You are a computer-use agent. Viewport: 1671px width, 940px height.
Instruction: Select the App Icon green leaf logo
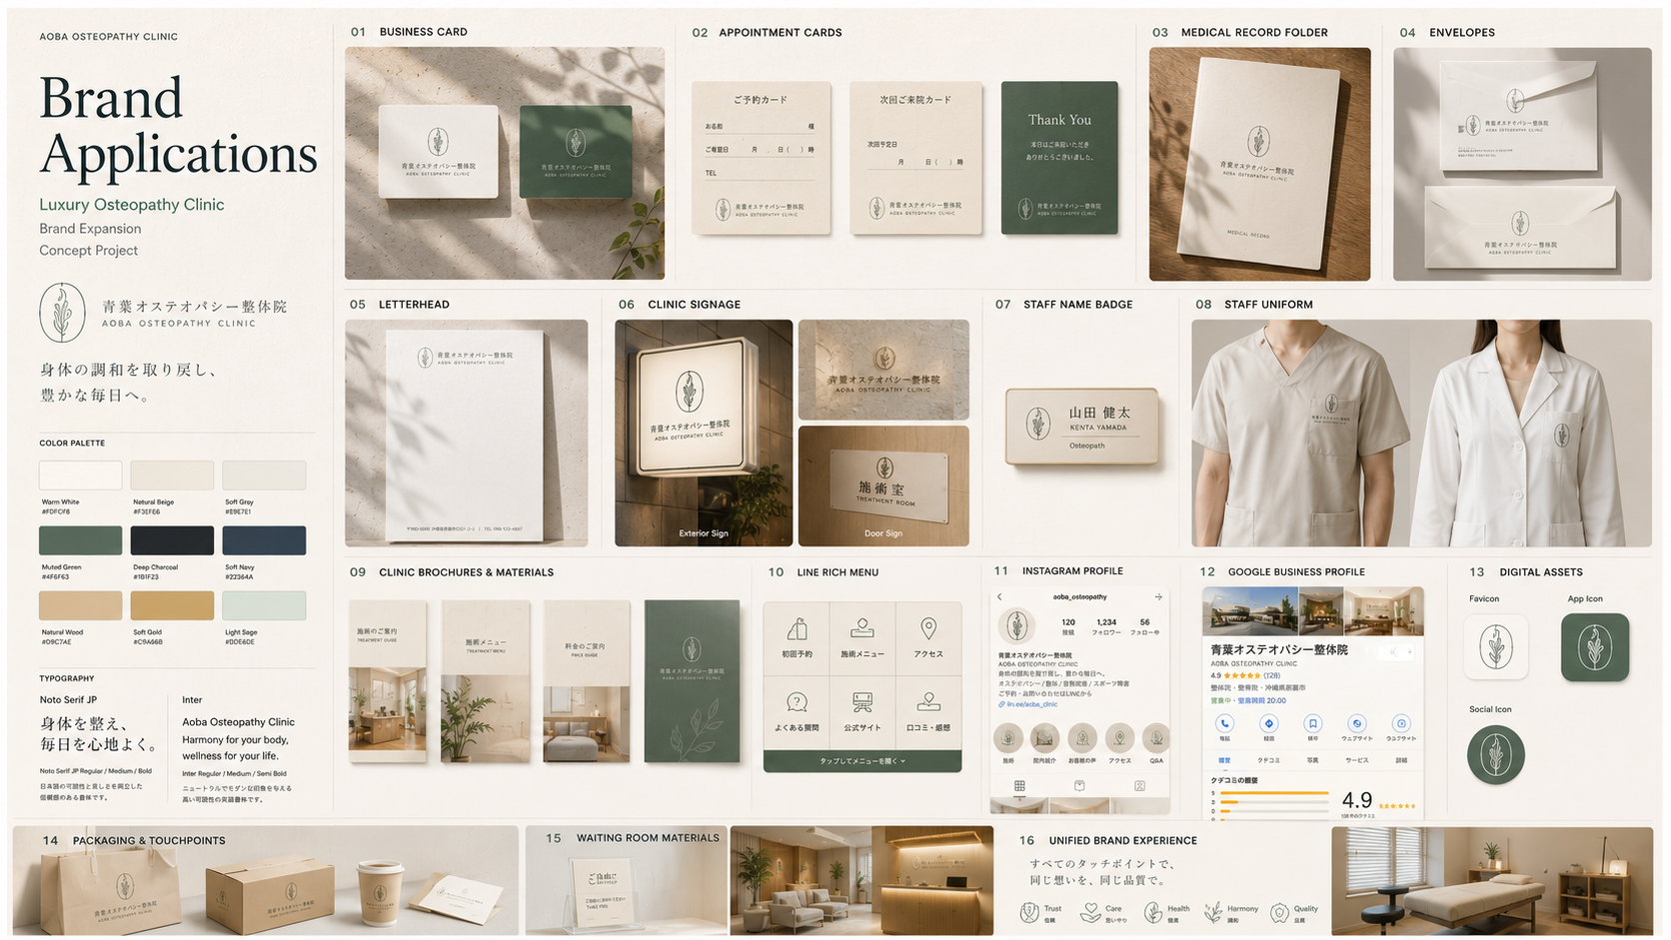[1595, 647]
